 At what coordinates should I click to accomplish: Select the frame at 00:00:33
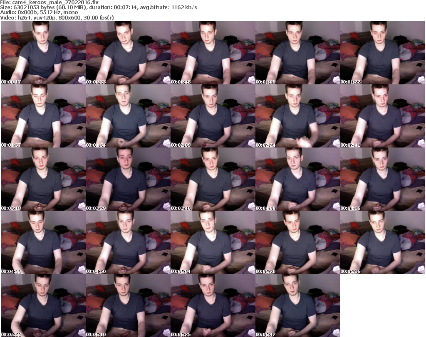click(x=128, y=53)
